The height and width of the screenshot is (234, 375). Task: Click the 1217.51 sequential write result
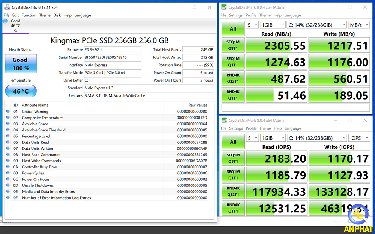[339, 45]
